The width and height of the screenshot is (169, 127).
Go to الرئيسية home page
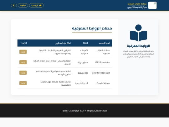[36, 5]
